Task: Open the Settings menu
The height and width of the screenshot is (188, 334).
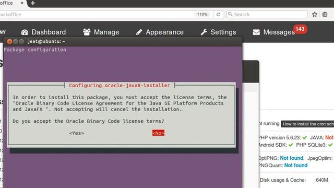Action: pos(218,32)
